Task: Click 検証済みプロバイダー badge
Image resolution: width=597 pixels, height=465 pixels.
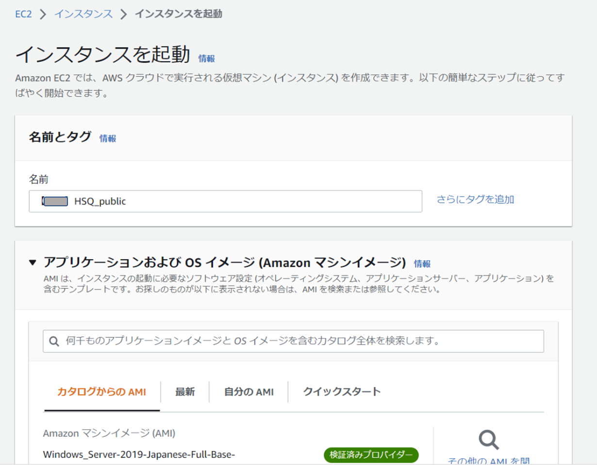Action: [371, 455]
